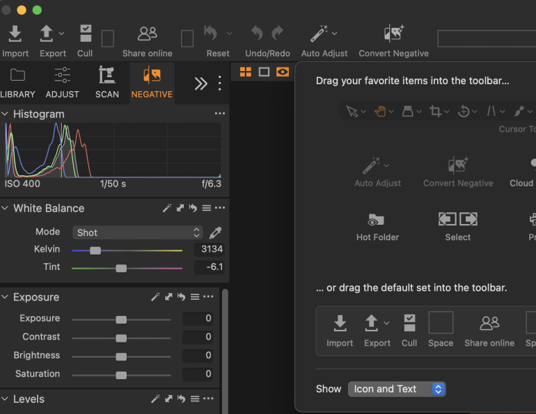Click Import in the default toolbar set
The height and width of the screenshot is (414, 536).
pyautogui.click(x=340, y=331)
